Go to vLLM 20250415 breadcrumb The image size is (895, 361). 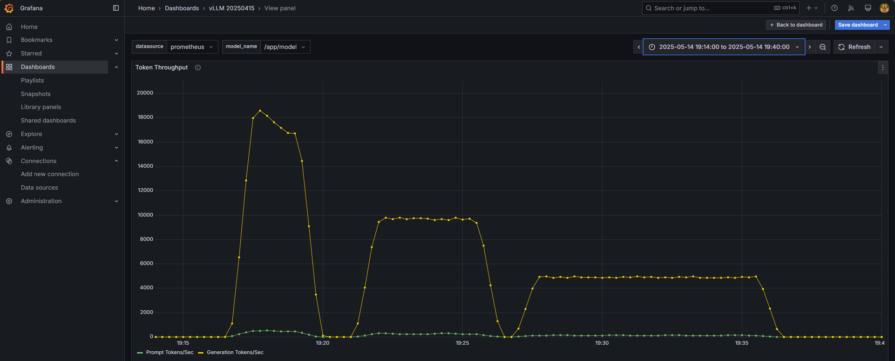[231, 8]
